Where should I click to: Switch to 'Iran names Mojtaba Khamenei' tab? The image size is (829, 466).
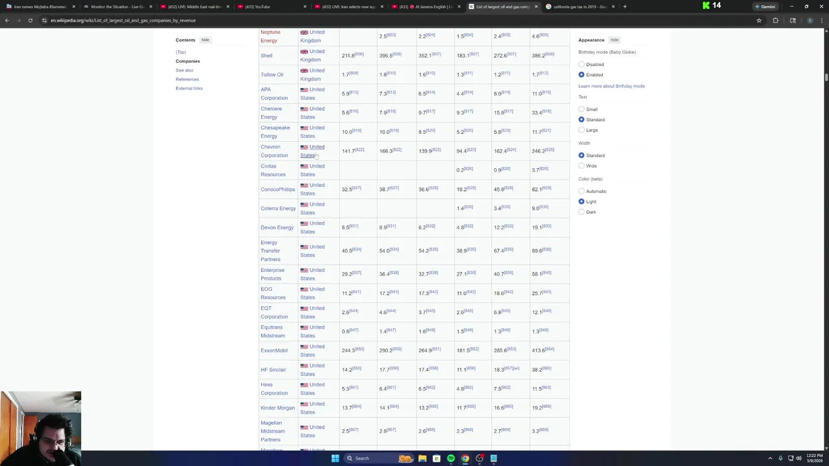coord(40,6)
